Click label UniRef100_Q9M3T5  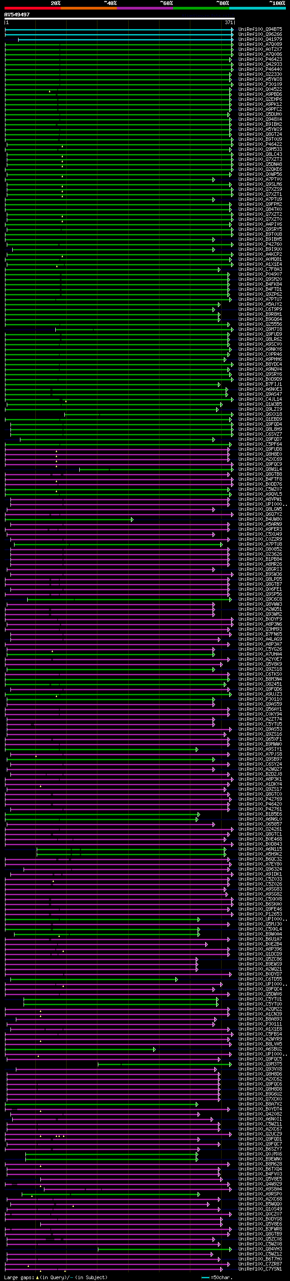pos(260,1065)
